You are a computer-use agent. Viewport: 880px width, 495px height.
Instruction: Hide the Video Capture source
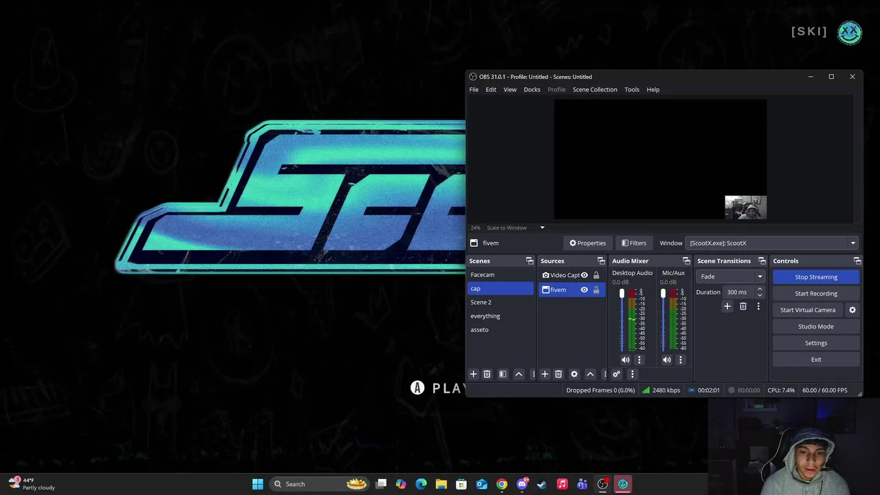click(584, 275)
